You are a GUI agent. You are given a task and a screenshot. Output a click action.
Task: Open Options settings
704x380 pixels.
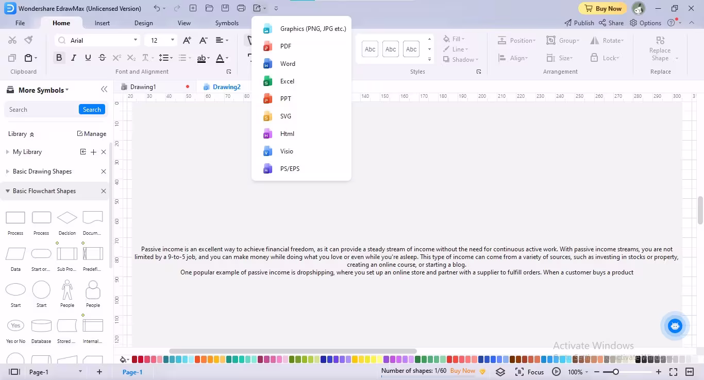coord(645,23)
